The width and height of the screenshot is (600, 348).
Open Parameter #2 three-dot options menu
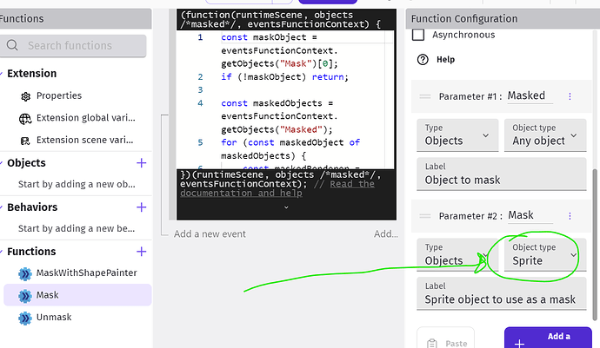click(x=570, y=215)
